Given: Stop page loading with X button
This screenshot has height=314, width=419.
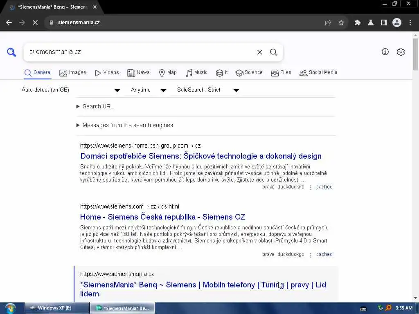Looking at the screenshot, I should point(35,22).
